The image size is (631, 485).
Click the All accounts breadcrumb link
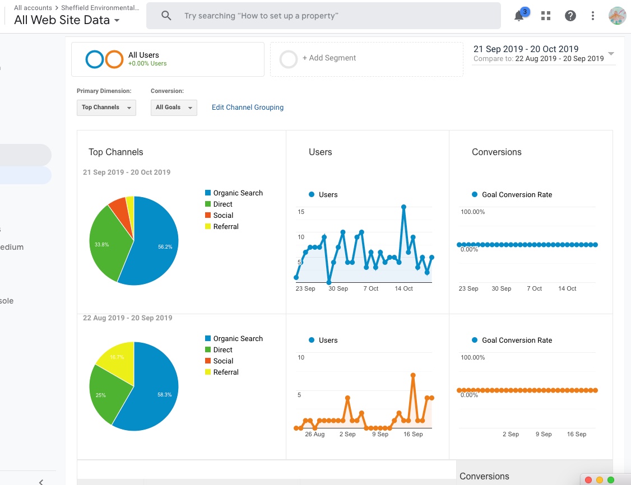point(33,8)
